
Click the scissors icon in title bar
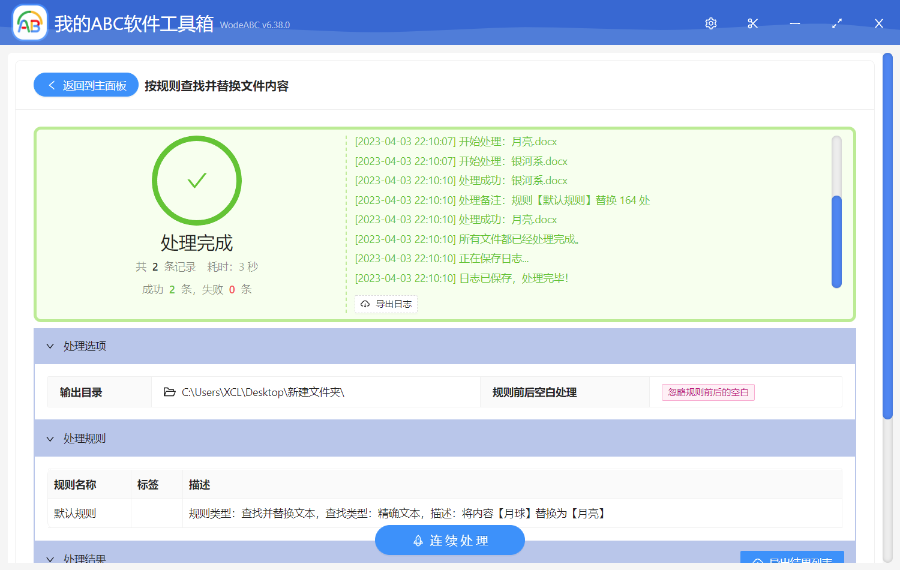pos(753,23)
